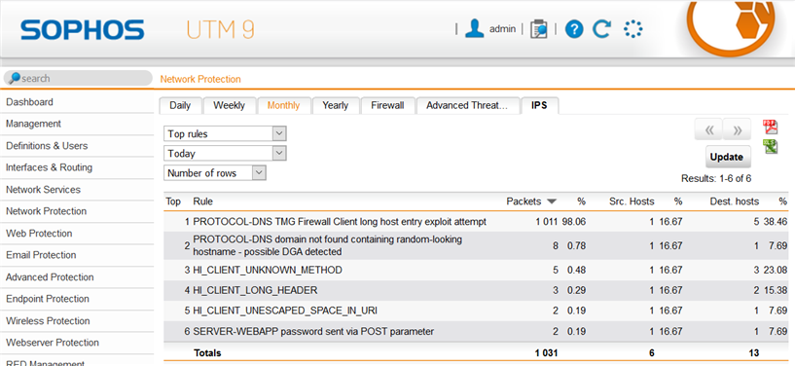Screen dimensions: 795x366
Task: Select the Weekly report tab
Action: pos(230,105)
